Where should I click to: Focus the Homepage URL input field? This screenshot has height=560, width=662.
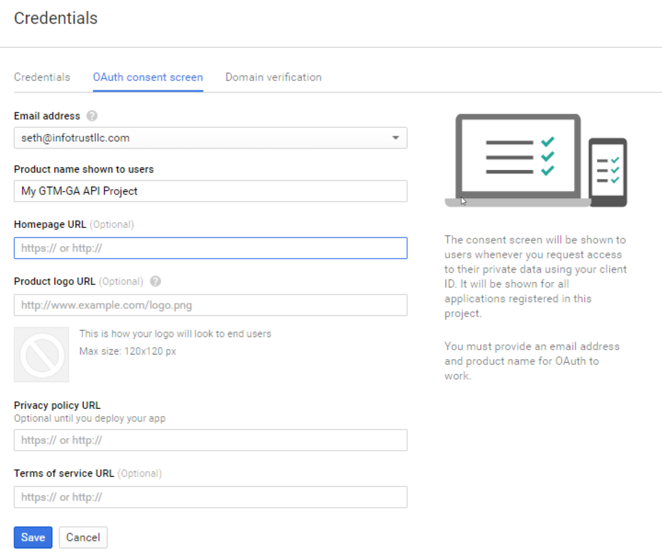[210, 248]
